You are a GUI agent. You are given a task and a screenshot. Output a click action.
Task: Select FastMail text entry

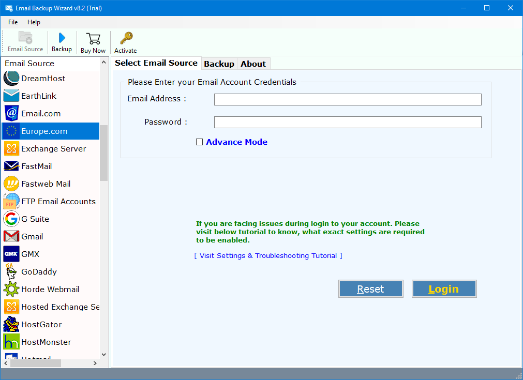coord(37,166)
